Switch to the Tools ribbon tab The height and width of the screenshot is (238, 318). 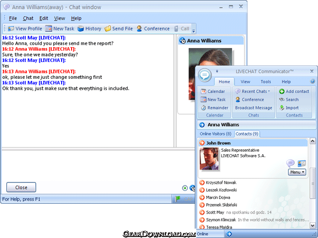click(x=266, y=82)
